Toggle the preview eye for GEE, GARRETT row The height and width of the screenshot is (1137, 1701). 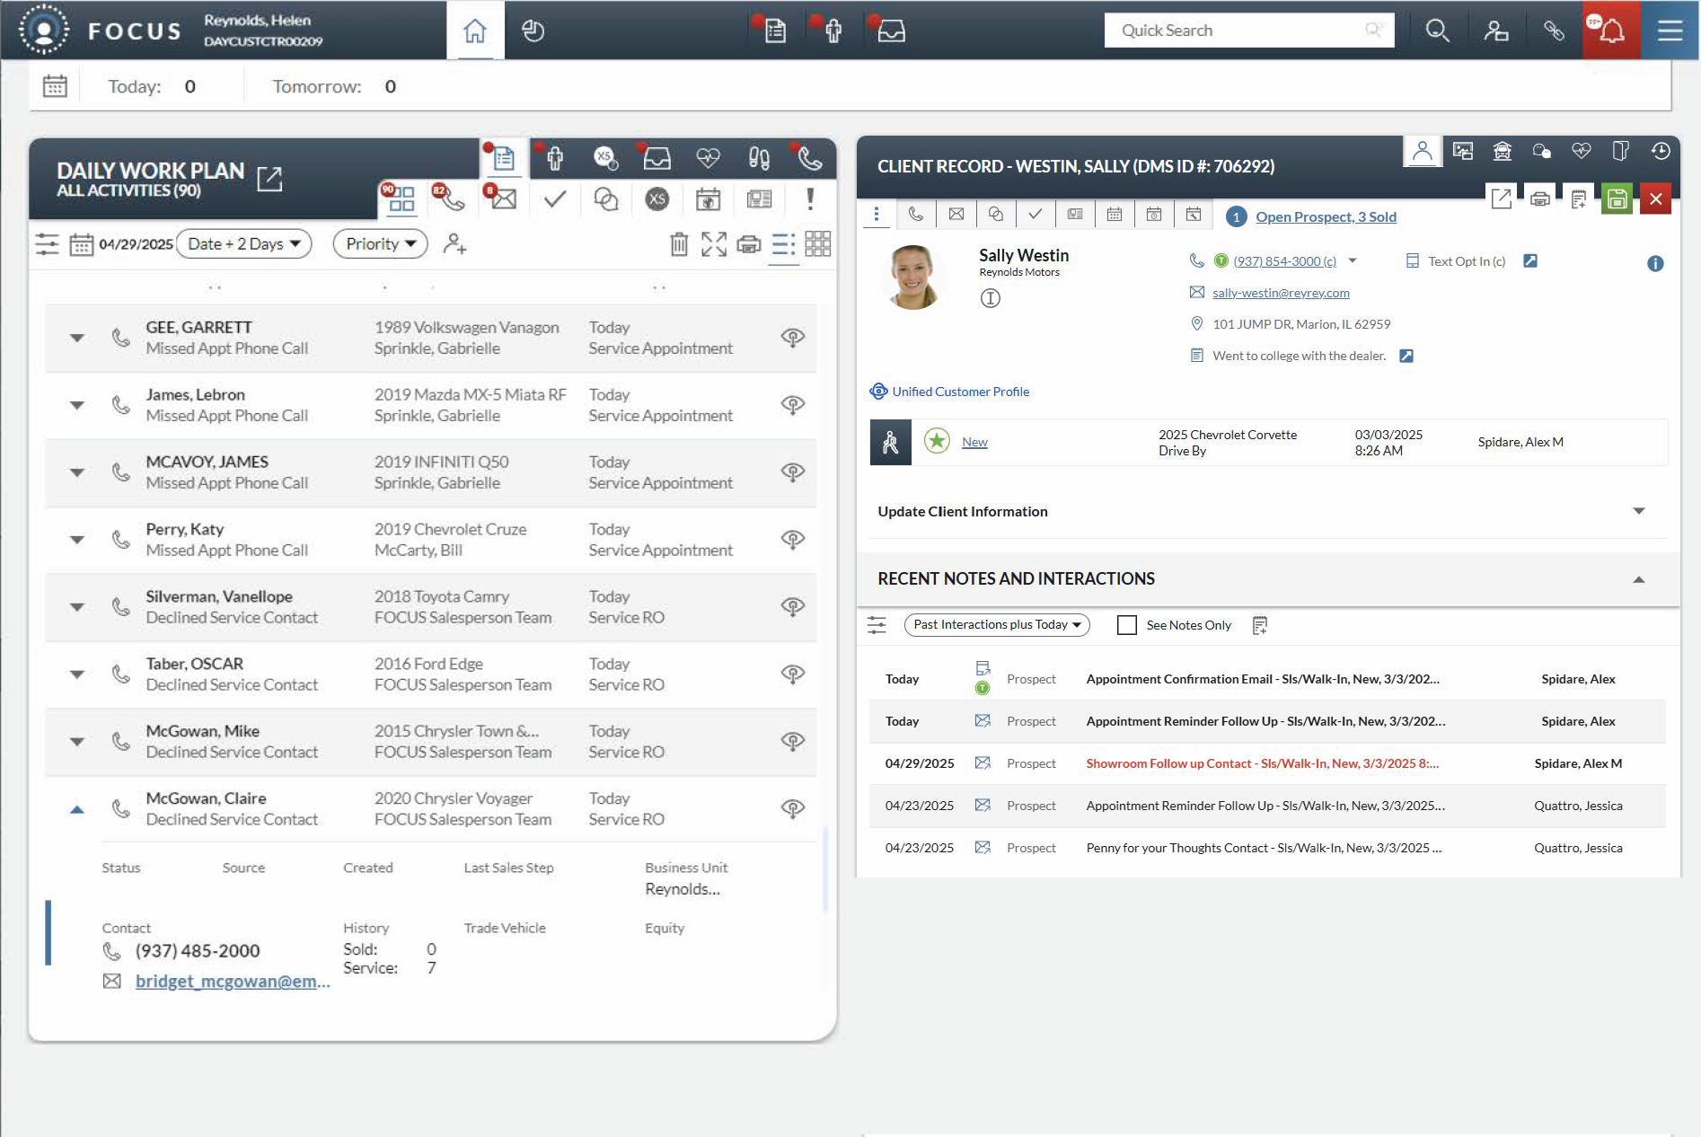[794, 338]
